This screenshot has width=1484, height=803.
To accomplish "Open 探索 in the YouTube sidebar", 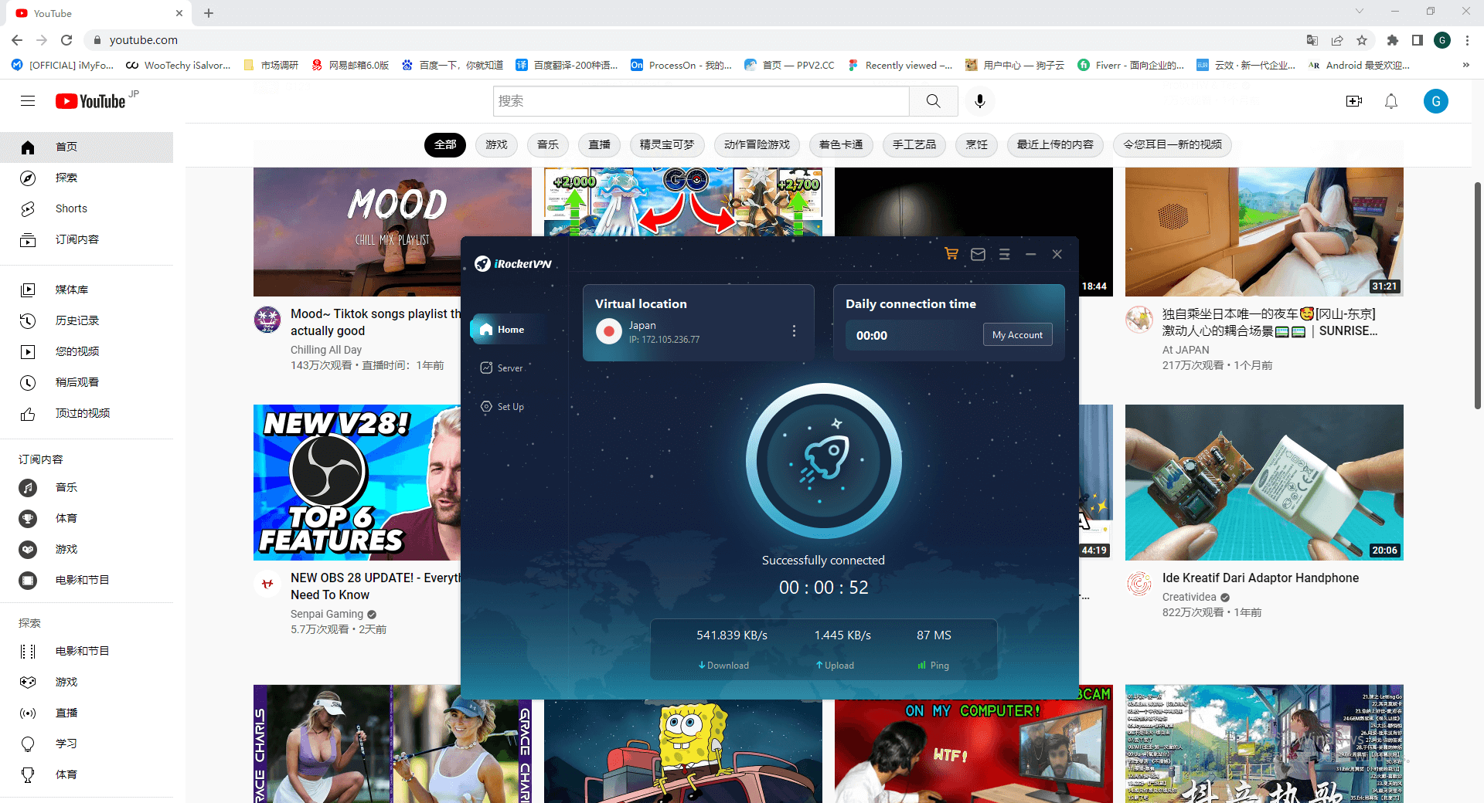I will [x=87, y=178].
